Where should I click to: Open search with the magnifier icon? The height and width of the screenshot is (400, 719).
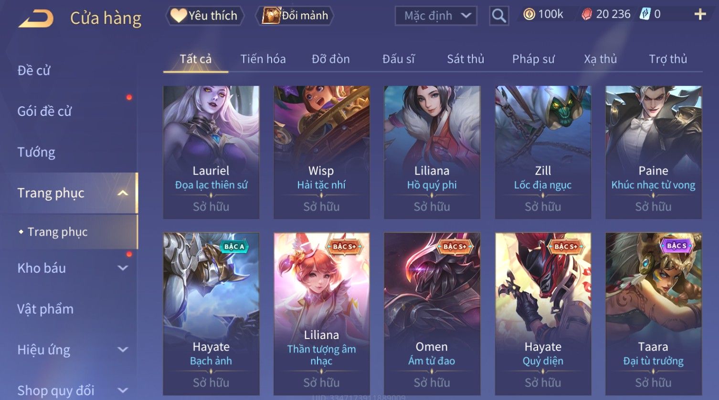click(499, 16)
